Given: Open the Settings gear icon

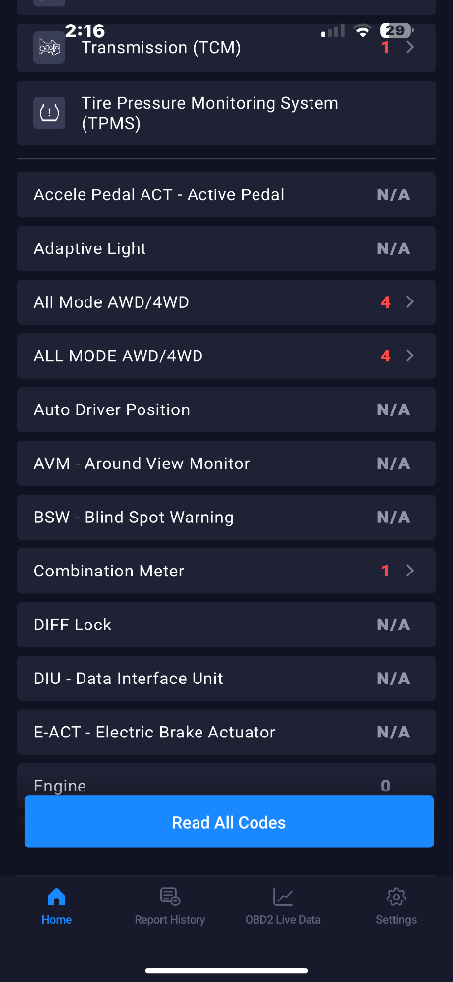Looking at the screenshot, I should point(396,897).
